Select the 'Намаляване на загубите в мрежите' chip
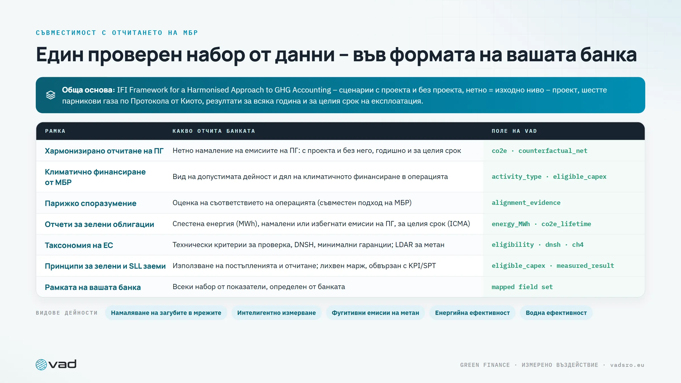681x383 pixels. (166, 313)
